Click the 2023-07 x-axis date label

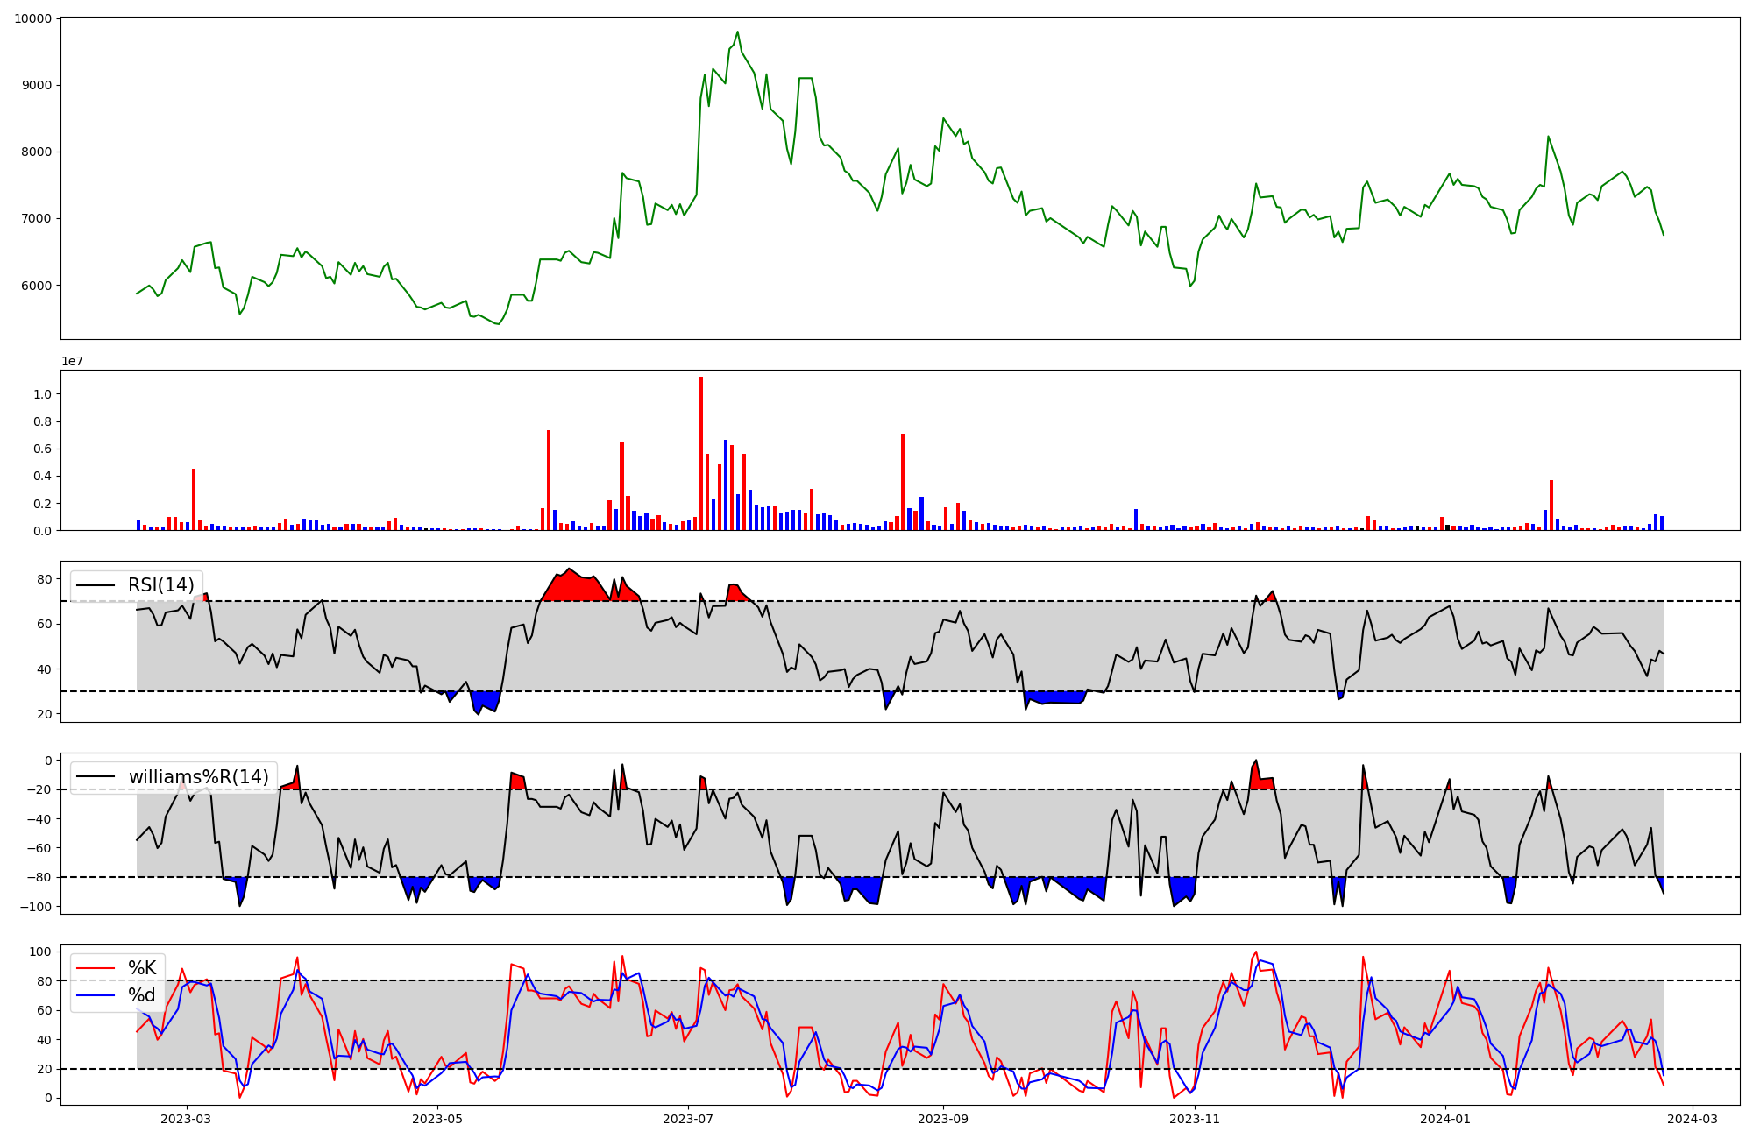click(x=688, y=1119)
